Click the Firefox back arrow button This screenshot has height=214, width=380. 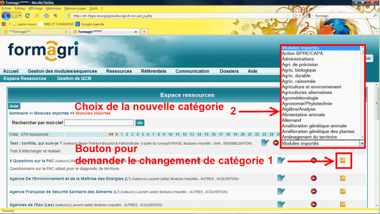[6, 16]
